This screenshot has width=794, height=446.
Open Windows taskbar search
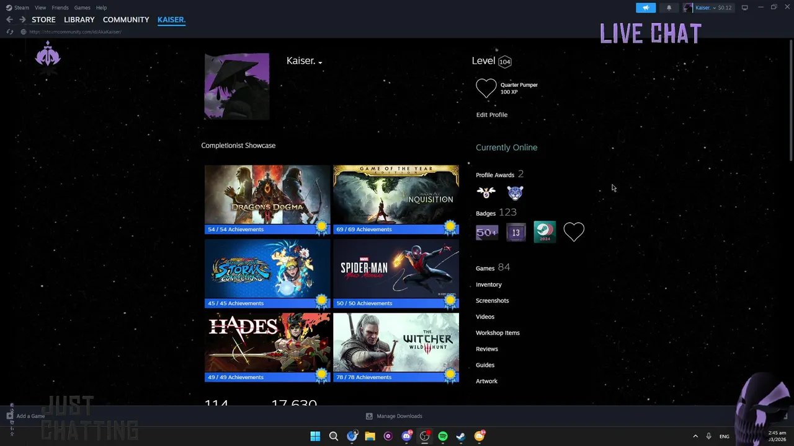pyautogui.click(x=334, y=436)
